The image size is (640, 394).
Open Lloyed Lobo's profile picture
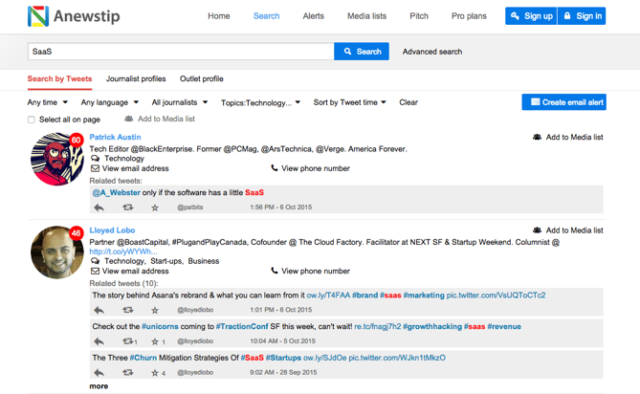56,252
